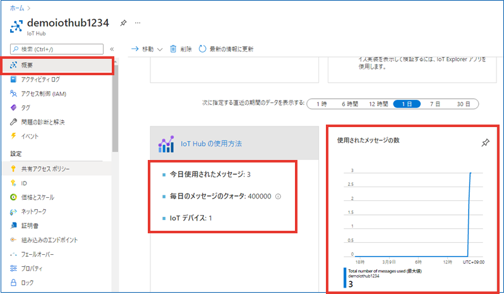Click the 共有アクセス ポリシー key icon
Viewport: 504px width, 294px height.
pyautogui.click(x=13, y=169)
